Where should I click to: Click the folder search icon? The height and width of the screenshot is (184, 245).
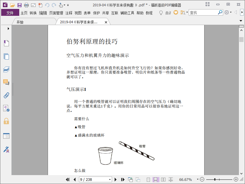[183, 13]
